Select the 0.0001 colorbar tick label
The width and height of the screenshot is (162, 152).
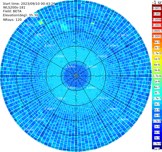[157, 36]
